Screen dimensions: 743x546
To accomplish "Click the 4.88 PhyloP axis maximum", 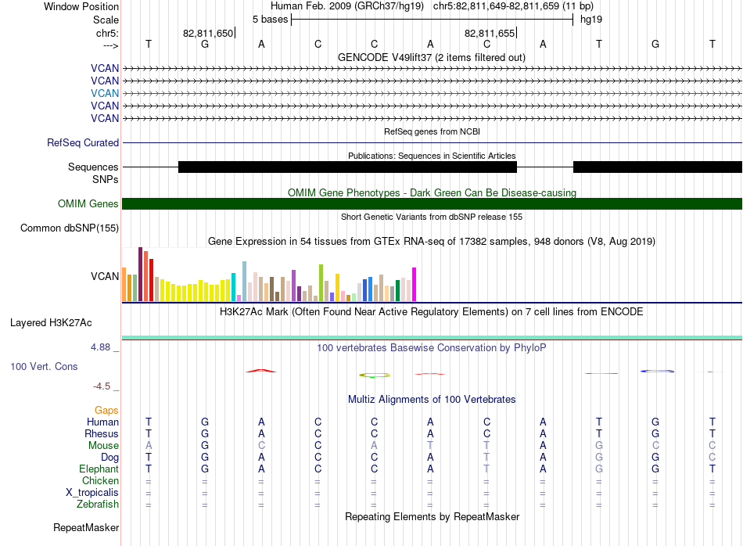I will [x=101, y=347].
